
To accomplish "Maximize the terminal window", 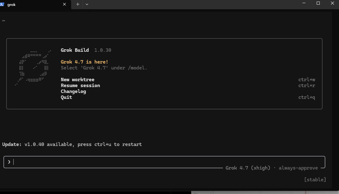I will (318, 3).
